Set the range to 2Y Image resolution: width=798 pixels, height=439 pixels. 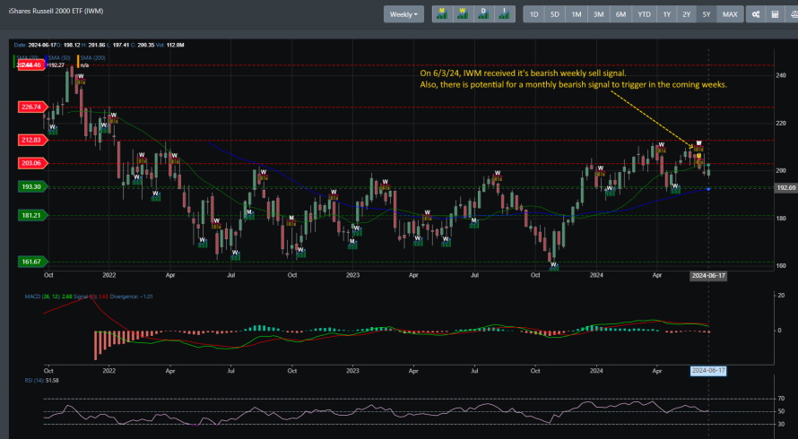click(x=687, y=14)
